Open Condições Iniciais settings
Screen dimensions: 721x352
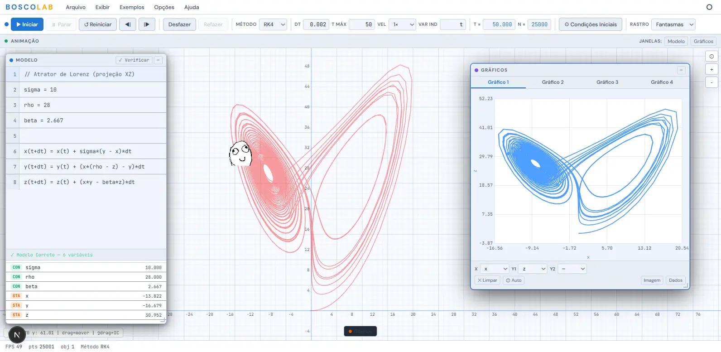pos(590,24)
